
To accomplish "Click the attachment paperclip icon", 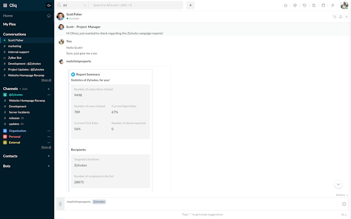I will [x=60, y=204].
